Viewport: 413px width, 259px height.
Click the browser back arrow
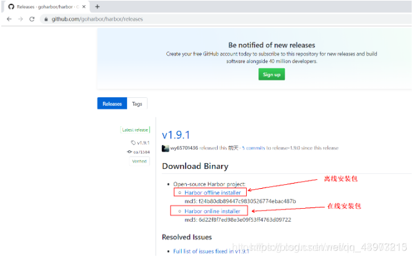click(9, 19)
